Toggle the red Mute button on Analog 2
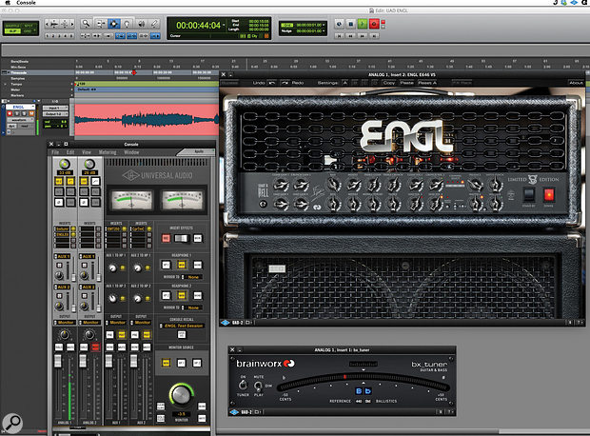The height and width of the screenshot is (436, 590). tap(95, 347)
